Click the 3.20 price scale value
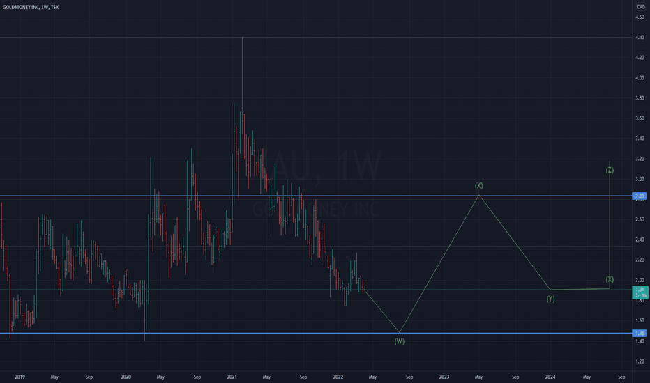The height and width of the screenshot is (383, 650). point(640,159)
